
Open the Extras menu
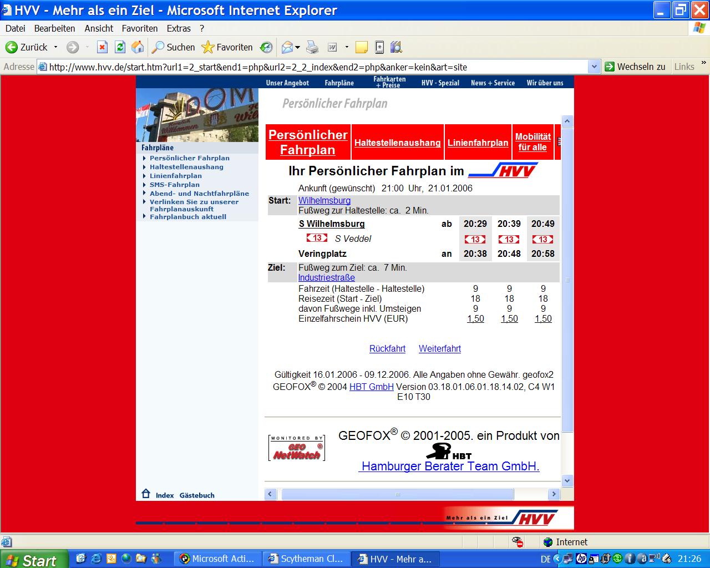coord(179,28)
